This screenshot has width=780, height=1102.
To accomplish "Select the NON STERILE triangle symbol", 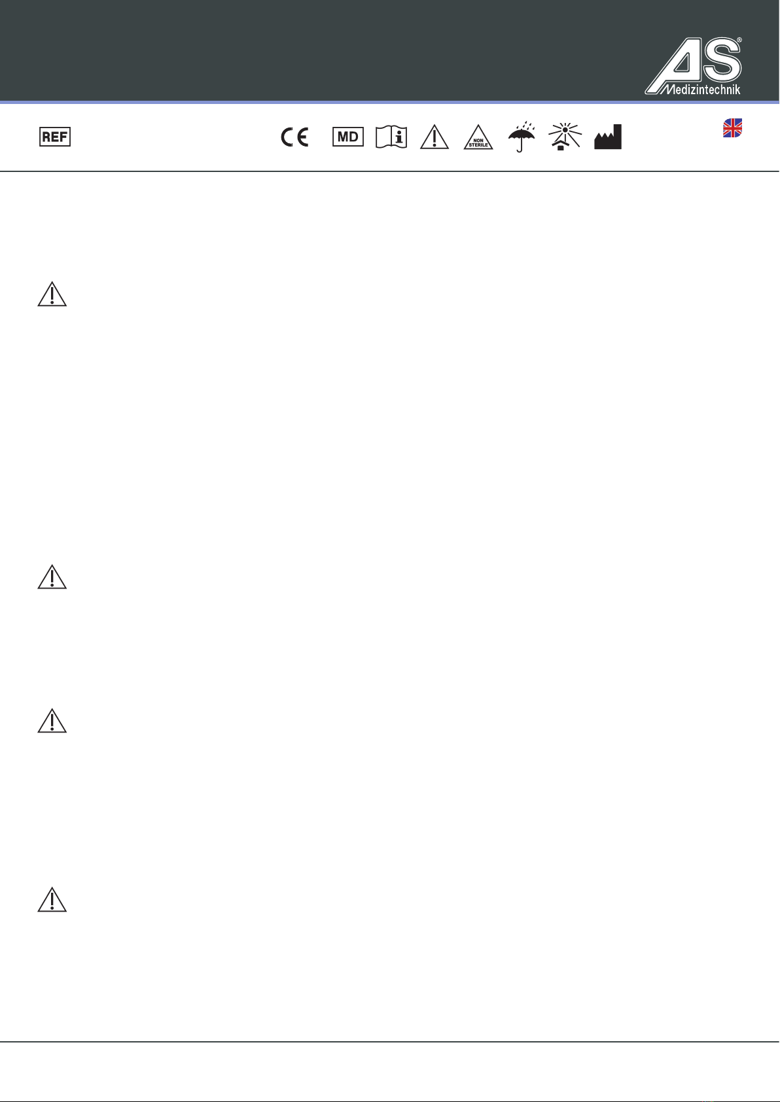I will point(478,137).
